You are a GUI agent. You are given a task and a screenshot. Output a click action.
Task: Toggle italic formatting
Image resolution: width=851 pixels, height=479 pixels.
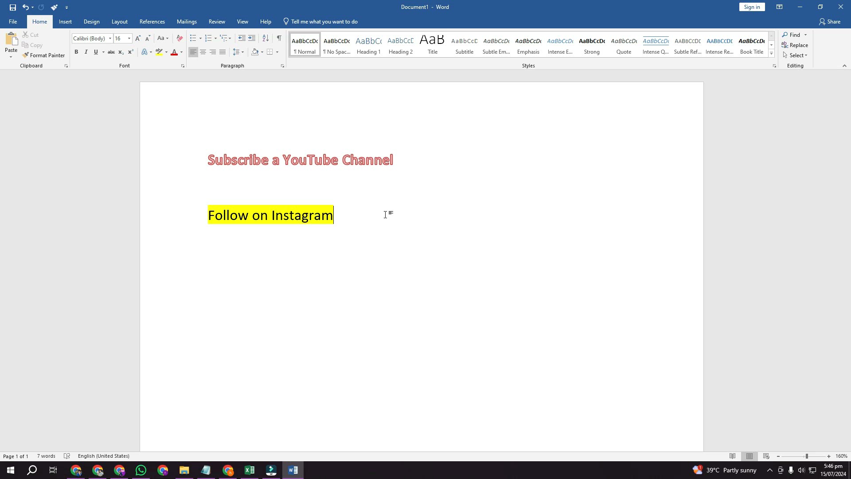click(86, 52)
